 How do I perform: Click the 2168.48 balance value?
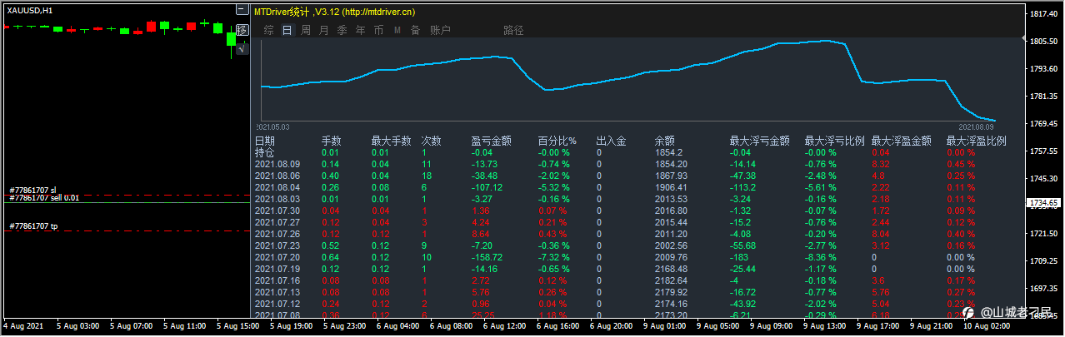pos(669,270)
